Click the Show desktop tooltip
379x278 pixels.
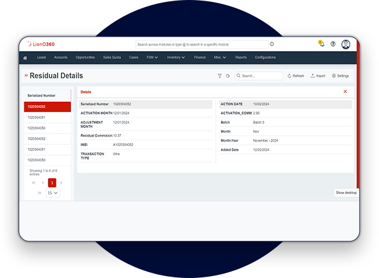[x=346, y=193]
